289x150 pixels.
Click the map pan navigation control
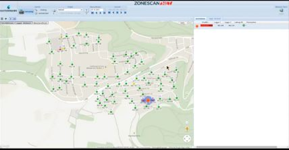point(187,139)
